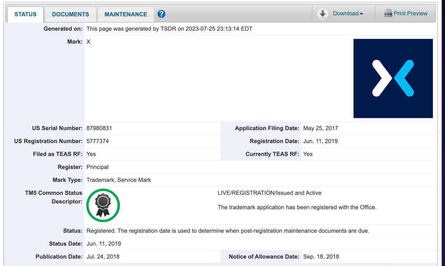This screenshot has height=266, width=445.
Task: Expand the Download menu caret arrow
Action: point(361,14)
